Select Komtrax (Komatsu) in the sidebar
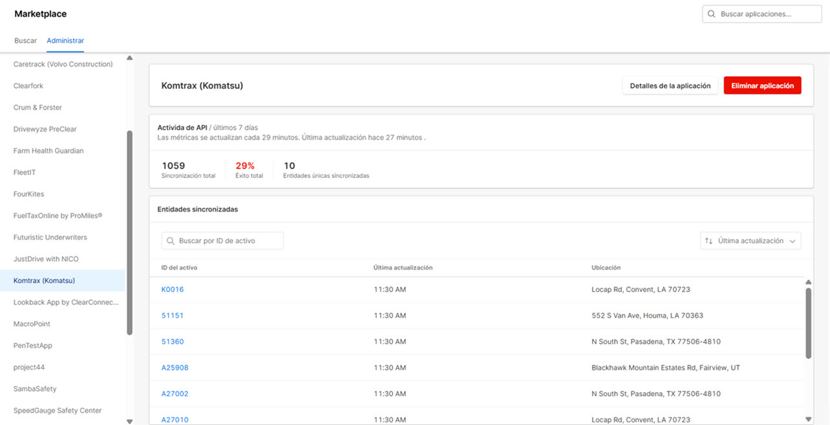Image resolution: width=830 pixels, height=425 pixels. tap(45, 281)
